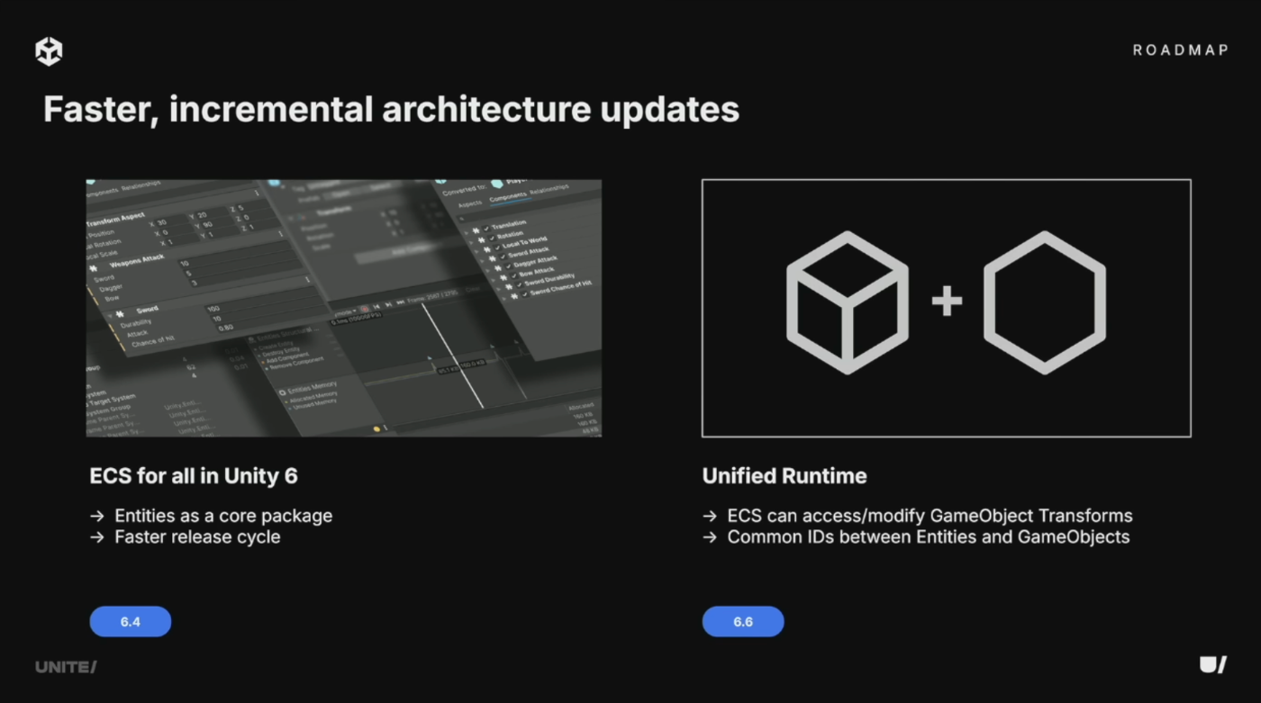Viewport: 1261px width, 703px height.
Task: Open the Relationships tab beside Components
Action: coord(549,190)
